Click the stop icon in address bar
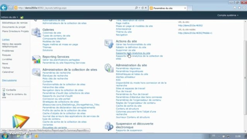Image resolution: width=247 pixels, height=139 pixels. (x=146, y=8)
